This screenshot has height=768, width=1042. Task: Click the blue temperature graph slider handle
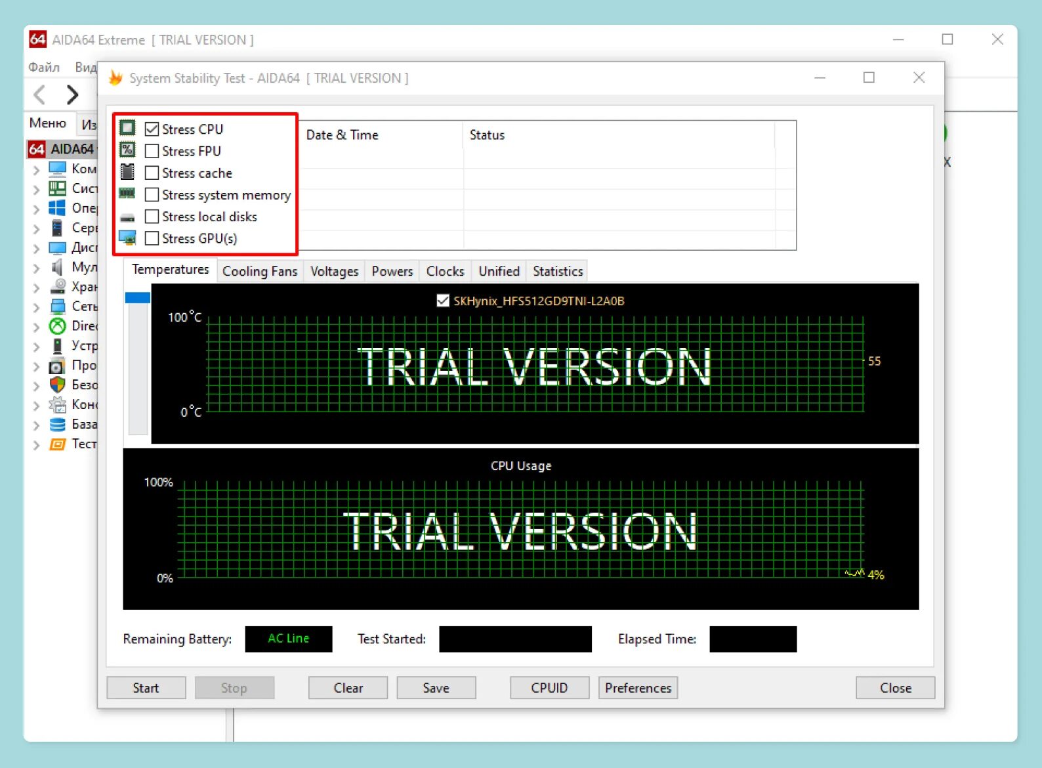tap(138, 297)
